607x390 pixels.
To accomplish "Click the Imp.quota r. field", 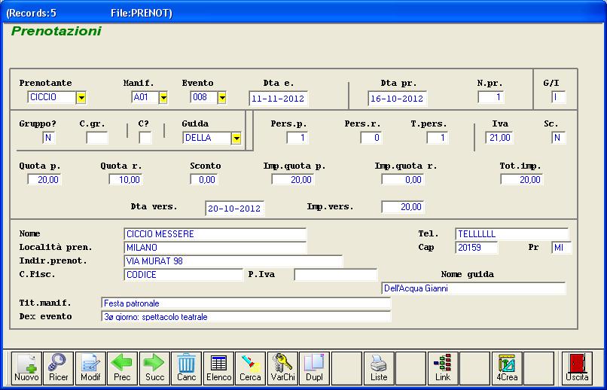I will point(403,179).
